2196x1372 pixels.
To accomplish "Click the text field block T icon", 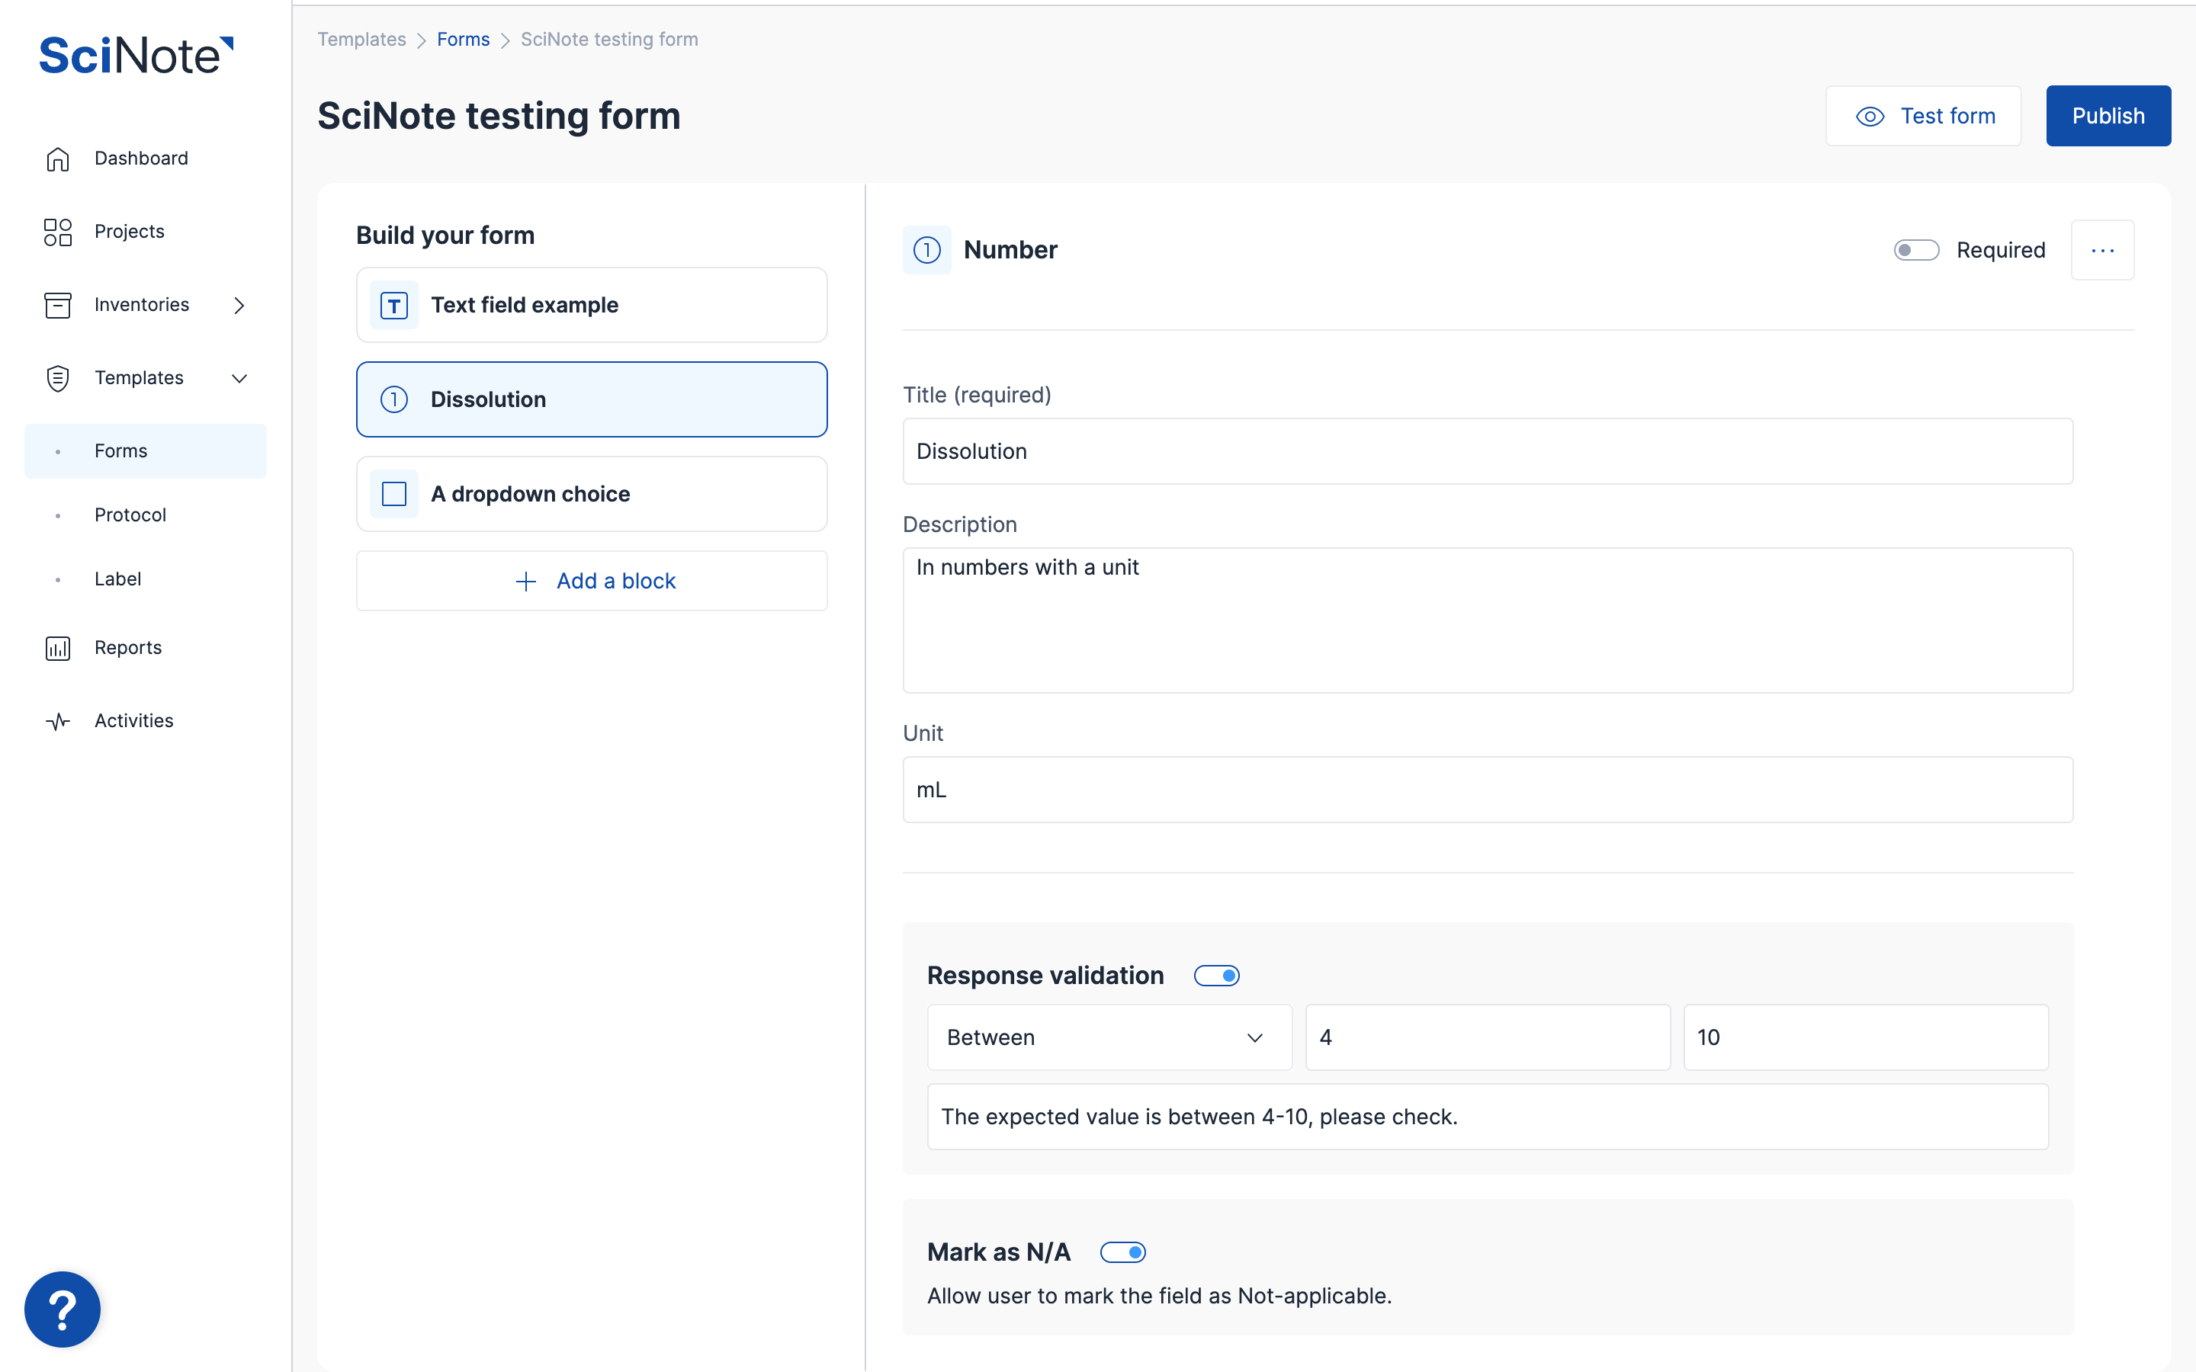I will click(393, 306).
